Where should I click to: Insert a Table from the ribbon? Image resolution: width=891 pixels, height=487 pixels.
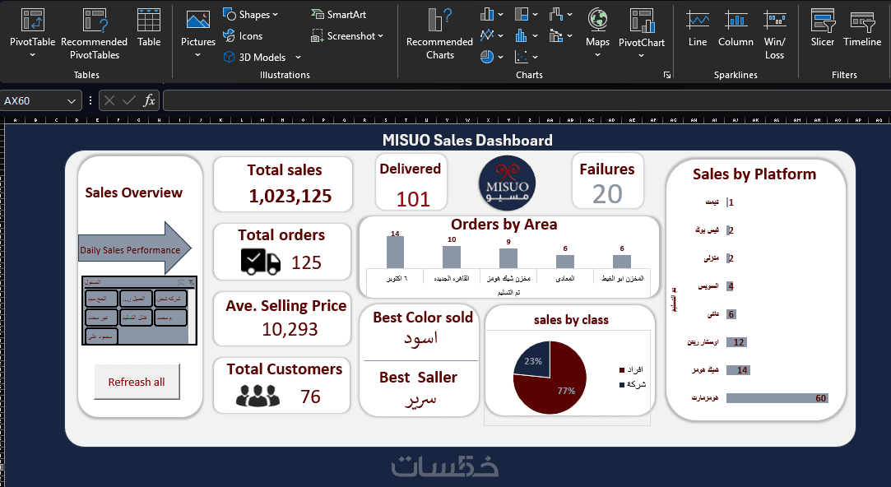[149, 27]
